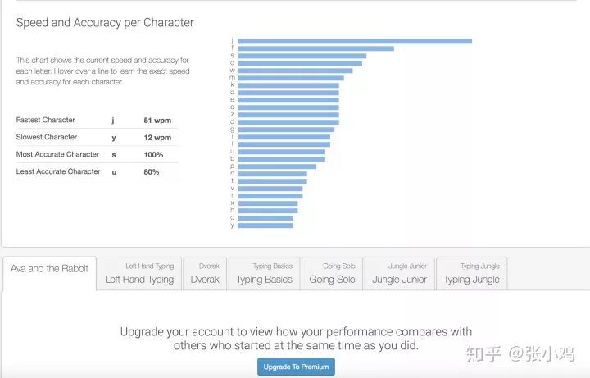Select the bar for letter p
The width and height of the screenshot is (590, 378).
pyautogui.click(x=277, y=166)
